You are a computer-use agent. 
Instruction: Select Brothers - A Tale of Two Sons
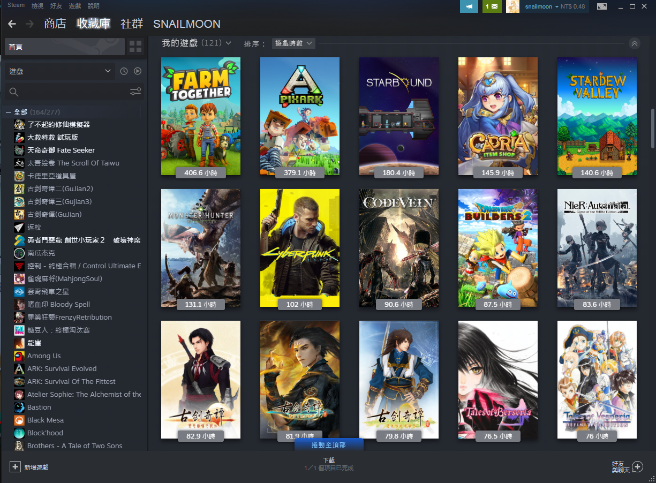click(x=75, y=446)
